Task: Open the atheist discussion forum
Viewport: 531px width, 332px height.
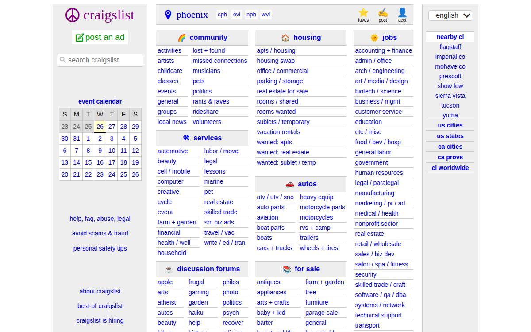Action: tap(167, 302)
